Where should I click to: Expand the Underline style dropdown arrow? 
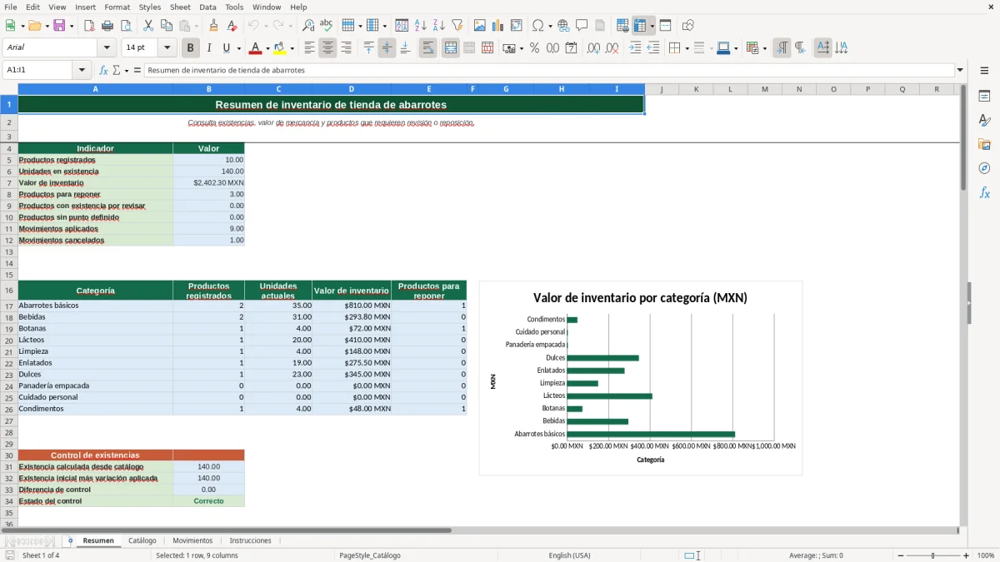click(x=238, y=48)
